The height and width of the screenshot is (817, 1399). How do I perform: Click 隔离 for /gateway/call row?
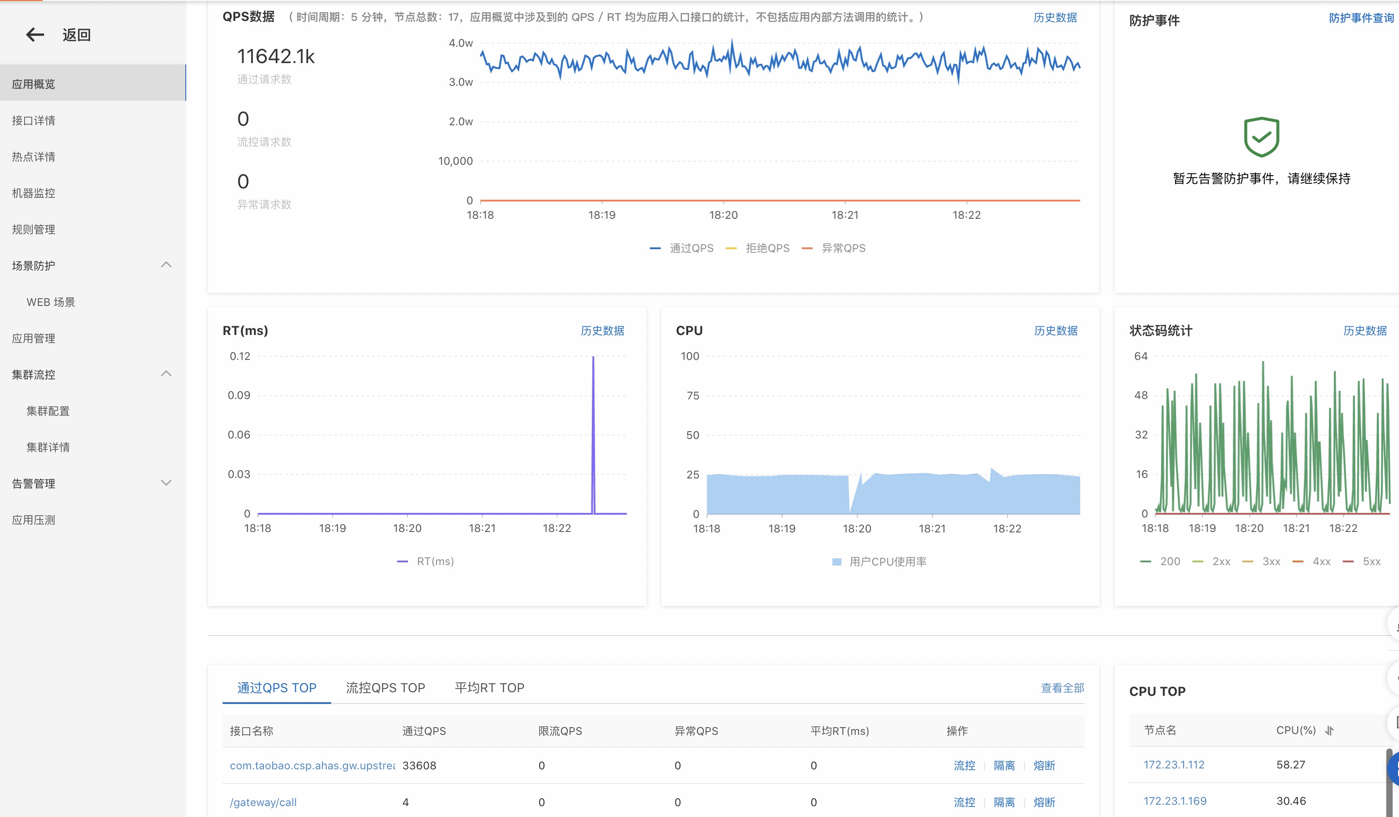click(1004, 802)
